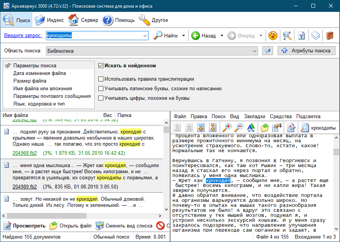Click the orange book icon

tap(330, 36)
